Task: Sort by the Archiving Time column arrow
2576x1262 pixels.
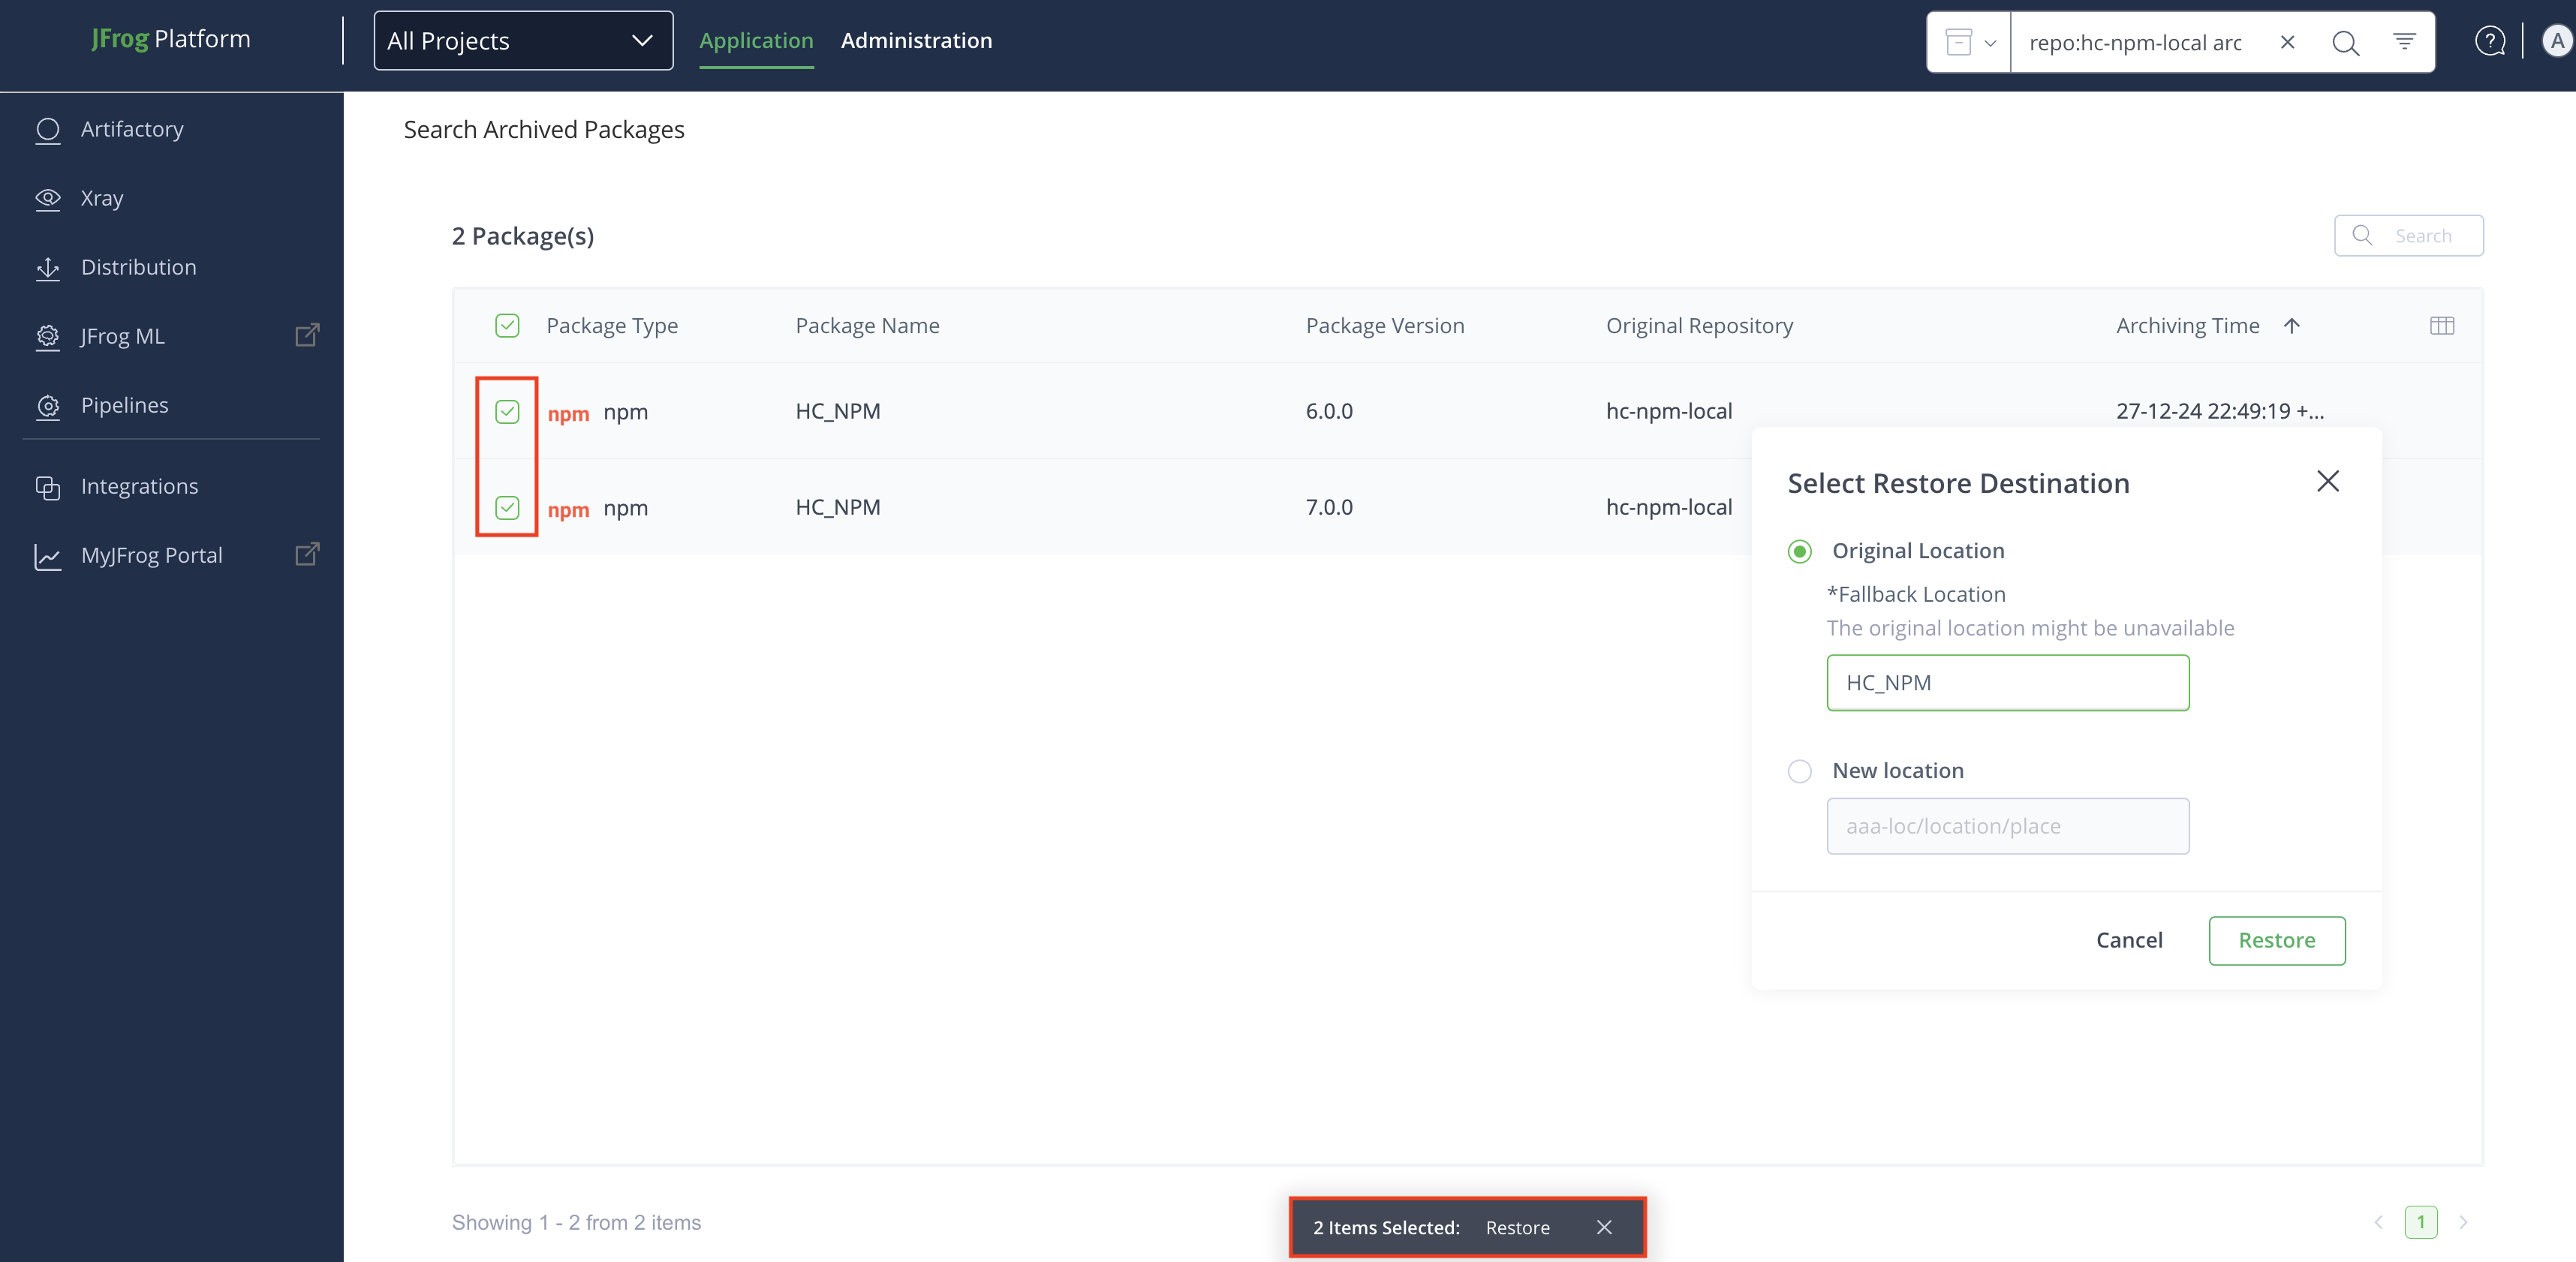Action: point(2291,326)
